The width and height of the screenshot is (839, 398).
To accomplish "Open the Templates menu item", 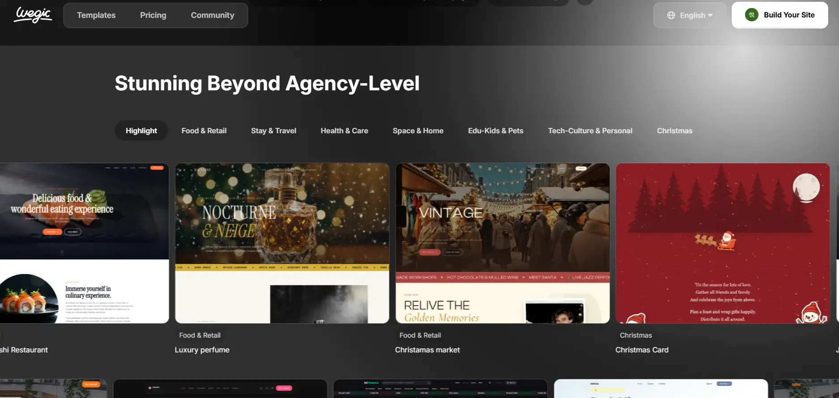I will pos(96,15).
